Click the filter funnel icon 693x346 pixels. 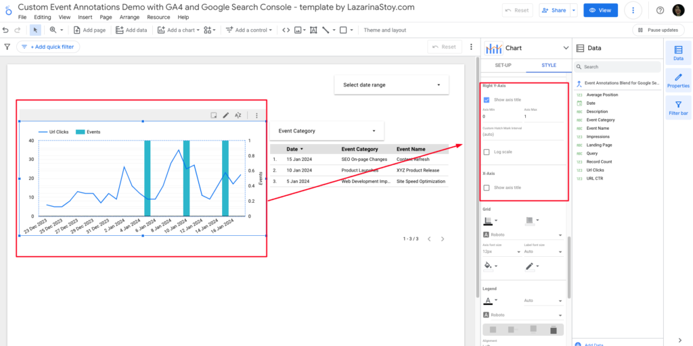[x=7, y=47]
